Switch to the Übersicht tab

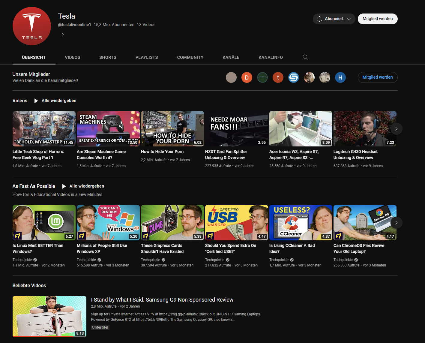(34, 57)
